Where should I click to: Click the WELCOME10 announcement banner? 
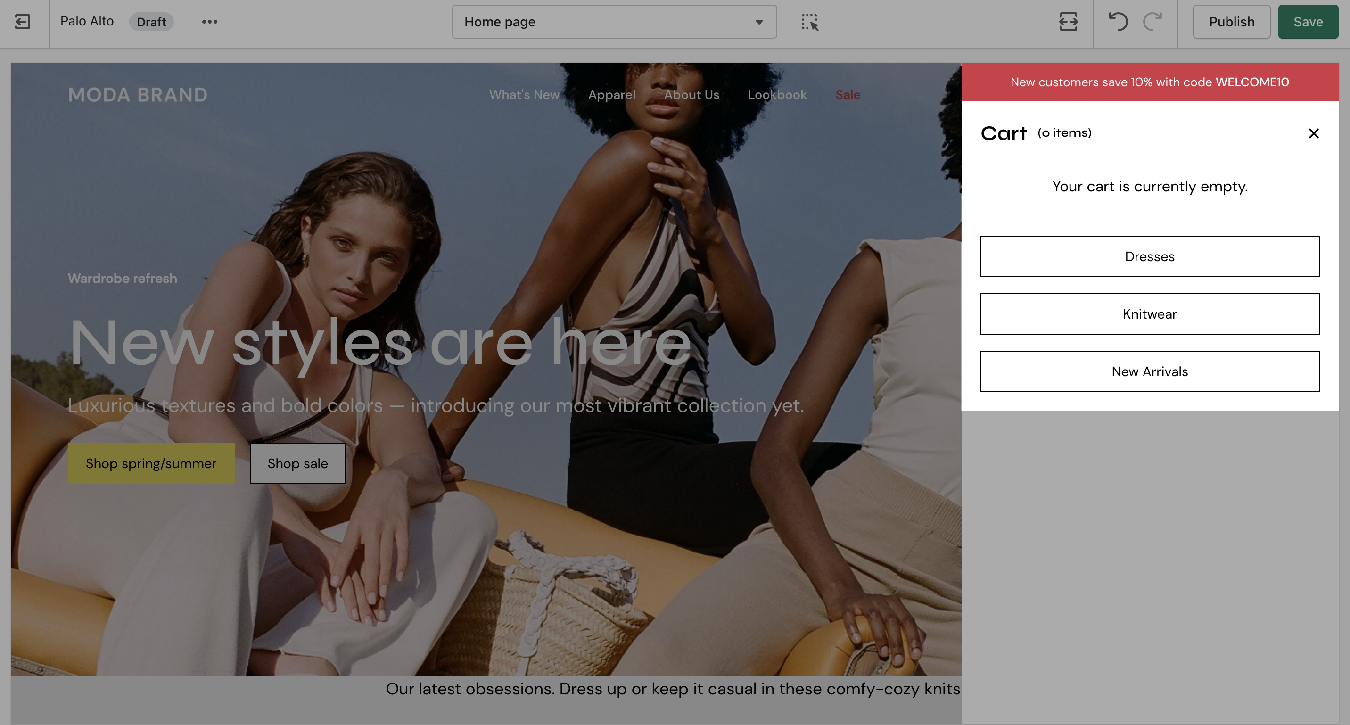(x=1149, y=82)
